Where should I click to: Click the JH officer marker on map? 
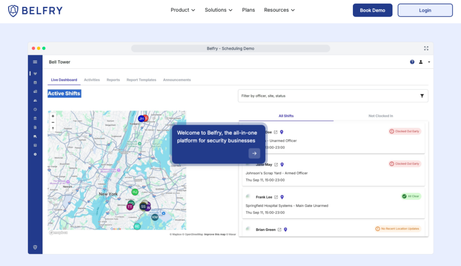click(x=141, y=119)
